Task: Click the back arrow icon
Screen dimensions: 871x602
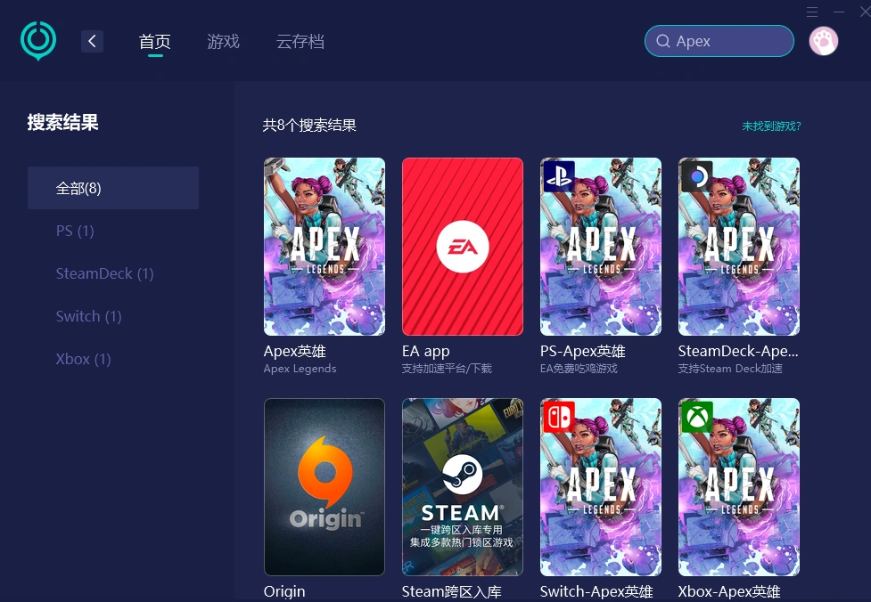Action: (x=92, y=40)
